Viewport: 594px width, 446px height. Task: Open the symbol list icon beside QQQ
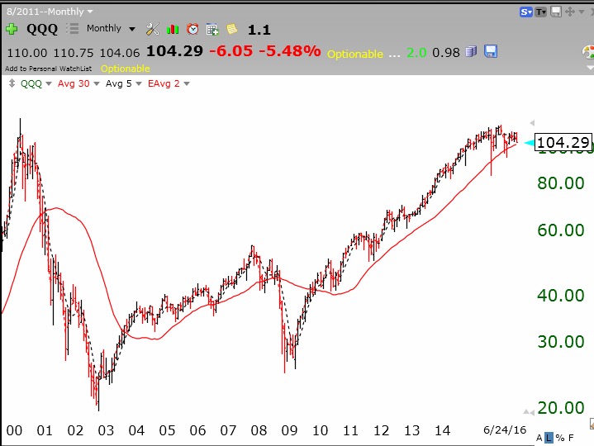(x=72, y=28)
